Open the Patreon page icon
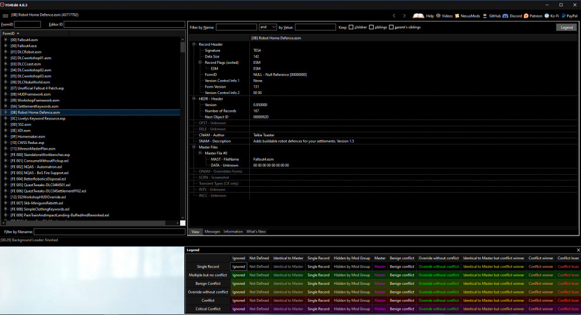 point(526,16)
